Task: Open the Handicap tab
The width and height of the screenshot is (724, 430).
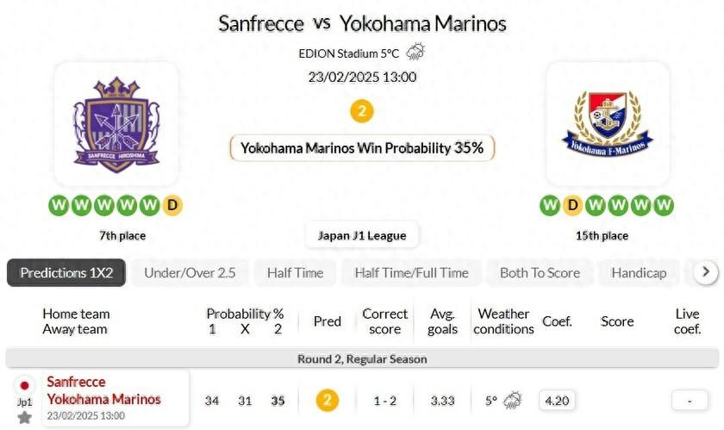Action: point(639,272)
